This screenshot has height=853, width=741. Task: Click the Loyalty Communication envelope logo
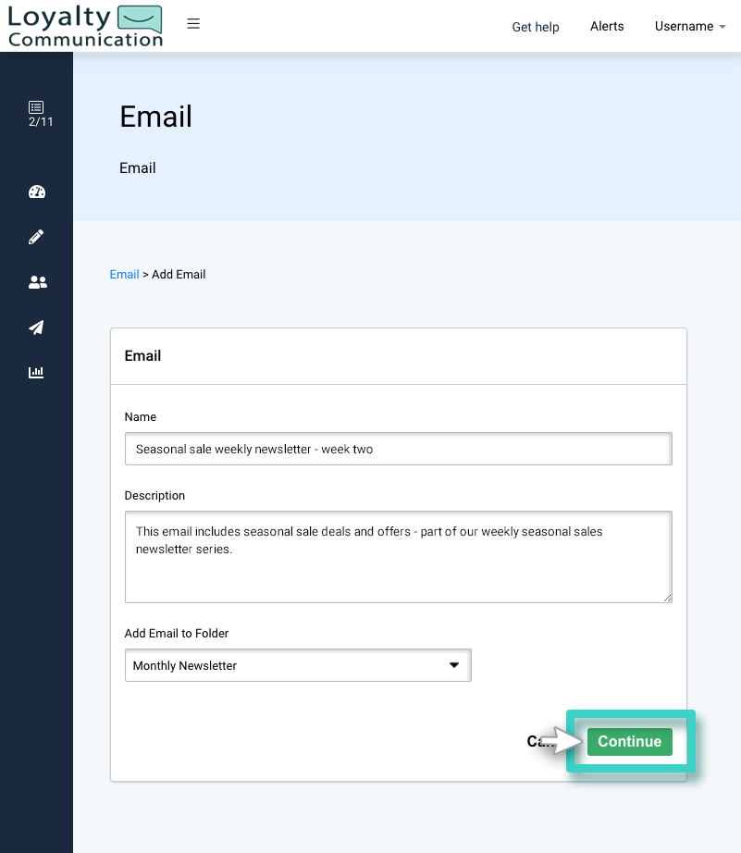(84, 25)
